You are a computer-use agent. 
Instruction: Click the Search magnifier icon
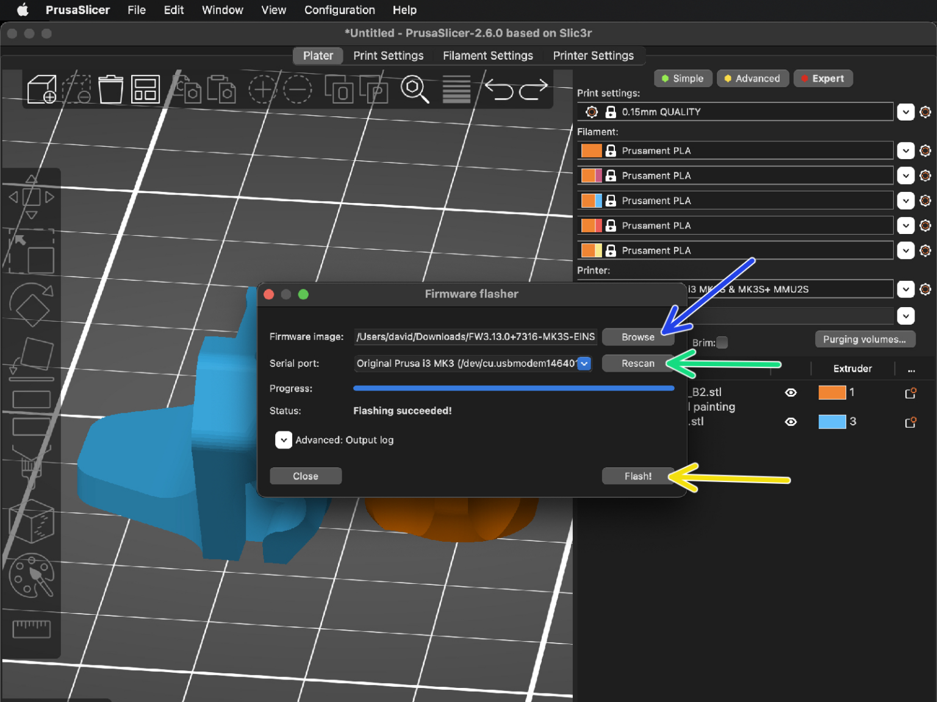[x=414, y=89]
